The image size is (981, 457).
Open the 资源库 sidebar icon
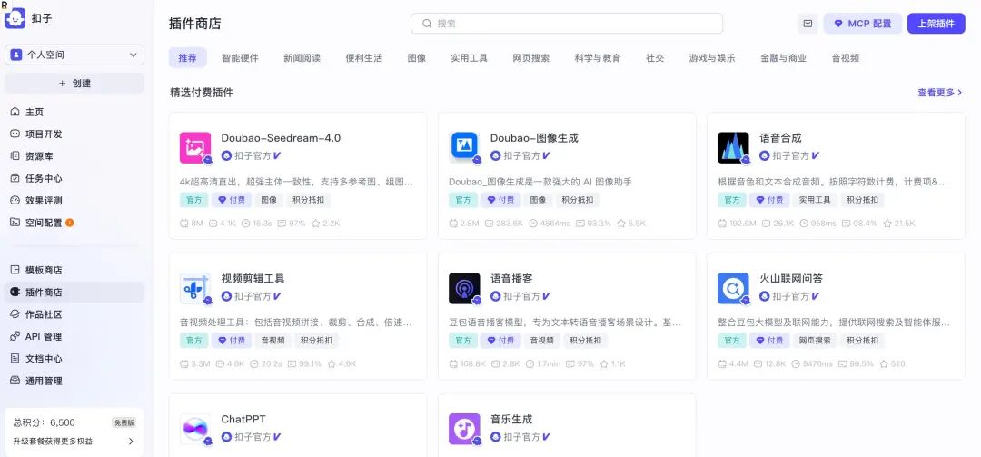[15, 156]
